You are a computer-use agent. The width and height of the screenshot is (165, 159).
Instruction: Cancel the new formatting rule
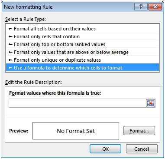pyautogui.click(x=142, y=149)
